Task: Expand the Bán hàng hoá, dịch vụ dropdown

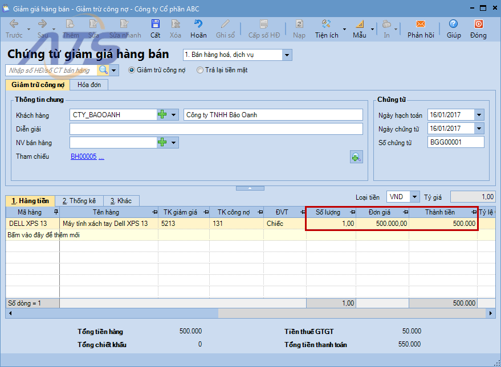Action: click(x=287, y=55)
